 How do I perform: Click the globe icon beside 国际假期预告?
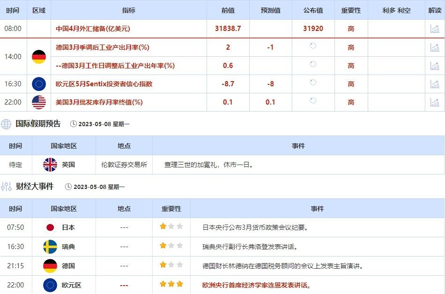[6, 124]
